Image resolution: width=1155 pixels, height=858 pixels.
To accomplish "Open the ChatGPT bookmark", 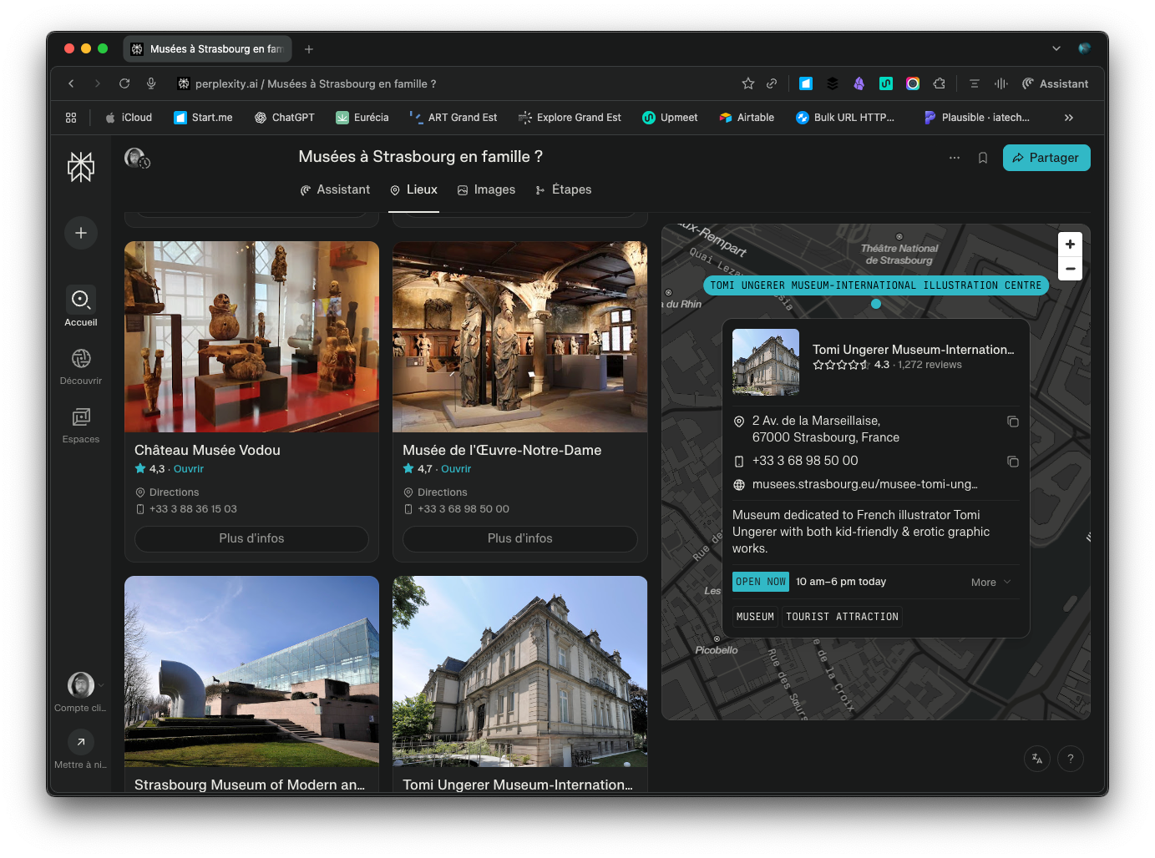I will [x=285, y=118].
